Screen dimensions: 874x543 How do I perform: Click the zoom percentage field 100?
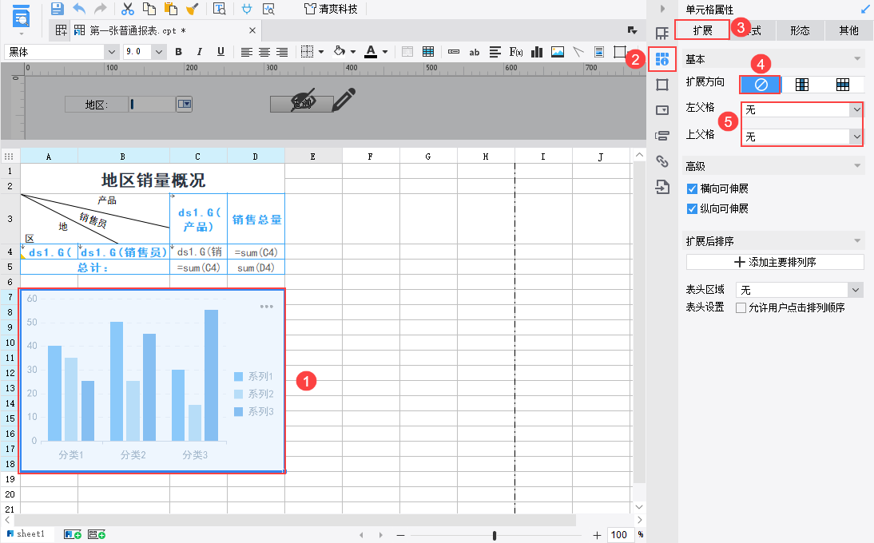(619, 535)
